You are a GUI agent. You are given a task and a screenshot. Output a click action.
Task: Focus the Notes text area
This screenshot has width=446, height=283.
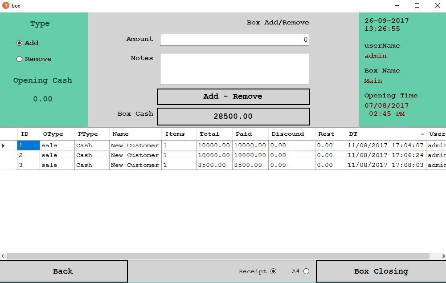click(x=234, y=69)
